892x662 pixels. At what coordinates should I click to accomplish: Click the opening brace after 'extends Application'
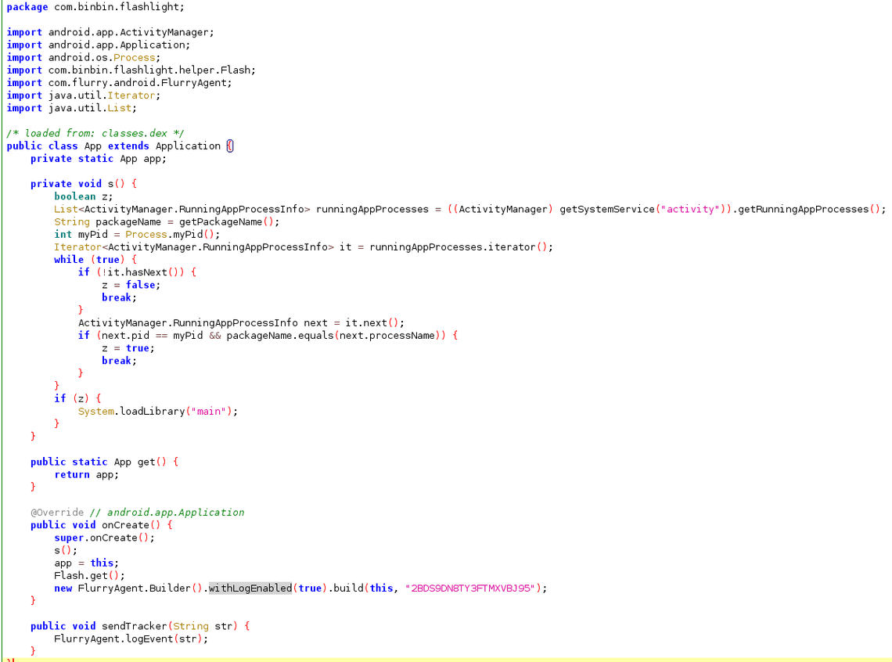pyautogui.click(x=229, y=146)
